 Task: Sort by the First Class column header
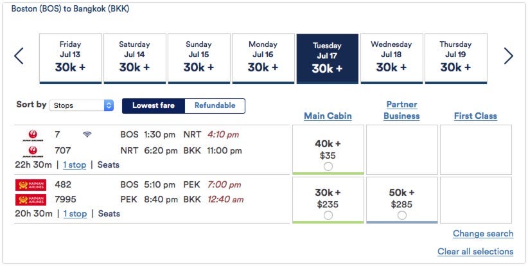(x=475, y=116)
